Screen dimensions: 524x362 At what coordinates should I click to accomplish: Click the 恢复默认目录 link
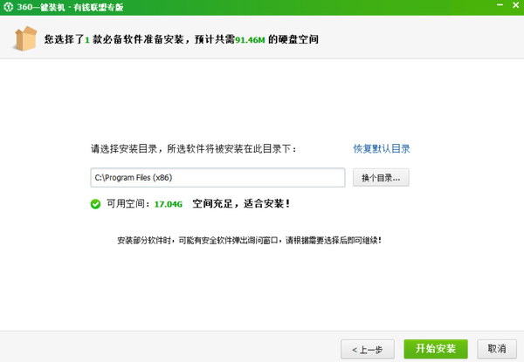point(382,148)
